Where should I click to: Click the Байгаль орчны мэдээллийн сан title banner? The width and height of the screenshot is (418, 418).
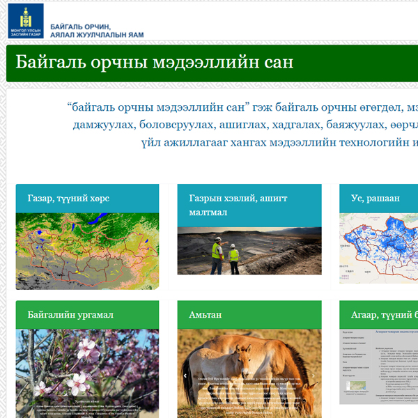tap(155, 62)
